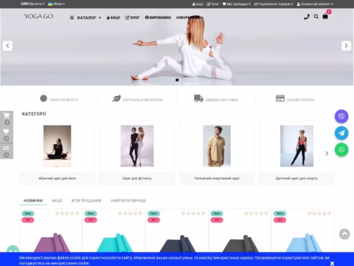Click the online payment card icon

280,98
